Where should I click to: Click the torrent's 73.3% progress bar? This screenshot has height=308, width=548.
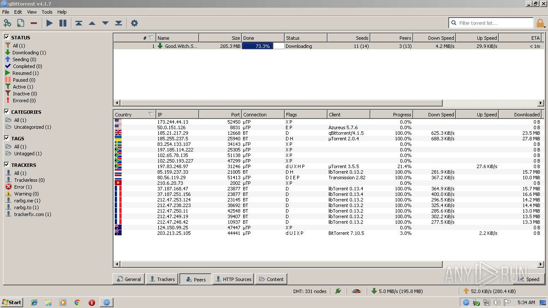pyautogui.click(x=263, y=46)
